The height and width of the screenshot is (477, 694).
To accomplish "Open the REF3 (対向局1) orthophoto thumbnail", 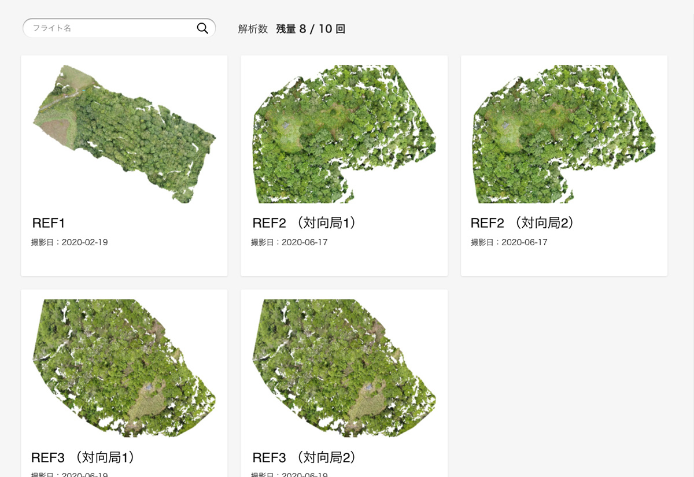I will pyautogui.click(x=124, y=368).
